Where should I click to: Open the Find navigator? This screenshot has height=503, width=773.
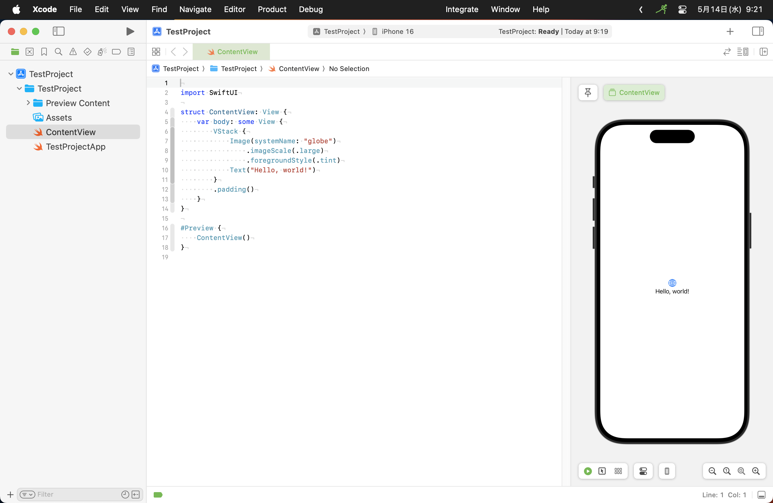coord(58,52)
